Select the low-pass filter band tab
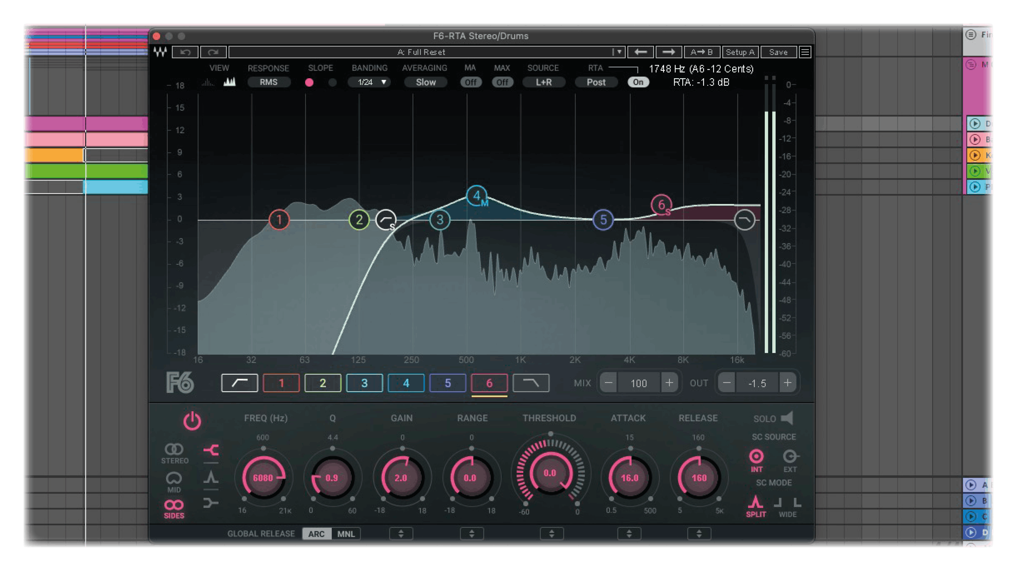This screenshot has width=1017, height=571. click(x=531, y=383)
